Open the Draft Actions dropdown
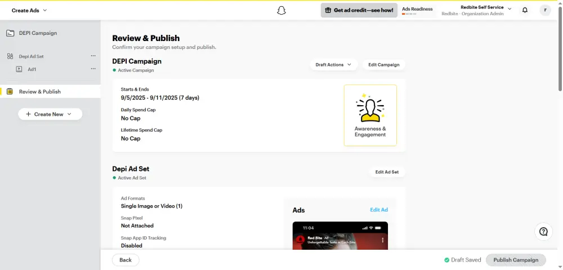 pyautogui.click(x=334, y=65)
